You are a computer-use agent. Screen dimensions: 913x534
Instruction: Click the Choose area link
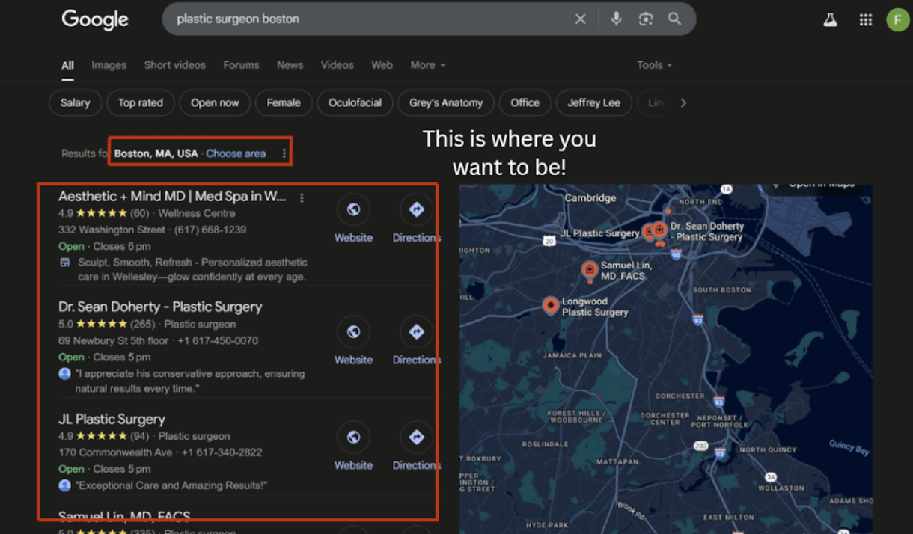coord(236,153)
